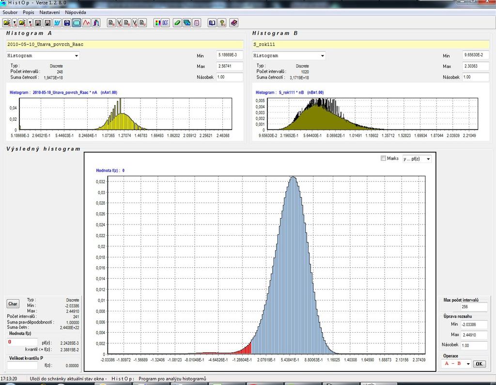The height and width of the screenshot is (385, 496).
Task: Open the color palette settings icon
Action: (x=157, y=23)
